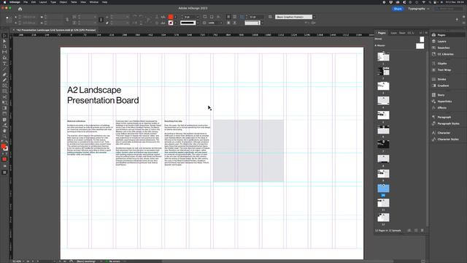Open the Edit menu
467x263 pixels.
coord(34,2)
